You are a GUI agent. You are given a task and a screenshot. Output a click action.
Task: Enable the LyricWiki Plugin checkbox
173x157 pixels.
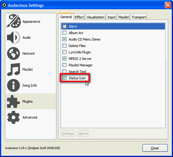(x=64, y=52)
